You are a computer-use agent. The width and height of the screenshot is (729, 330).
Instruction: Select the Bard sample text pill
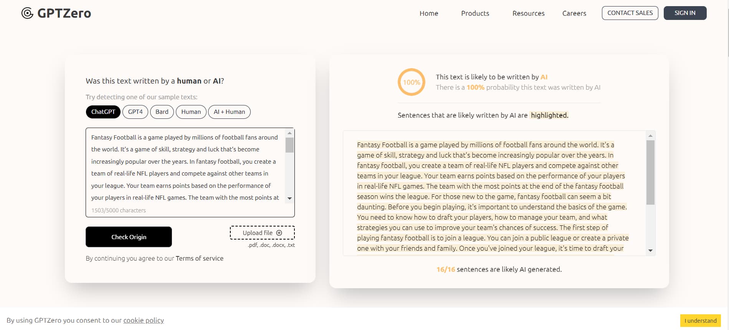pyautogui.click(x=162, y=112)
